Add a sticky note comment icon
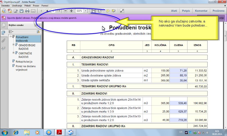Screen dimensions: 227x136 (108, 11)
